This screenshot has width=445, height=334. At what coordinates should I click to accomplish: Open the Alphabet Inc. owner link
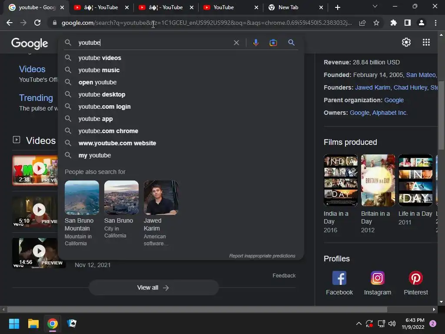pos(390,113)
